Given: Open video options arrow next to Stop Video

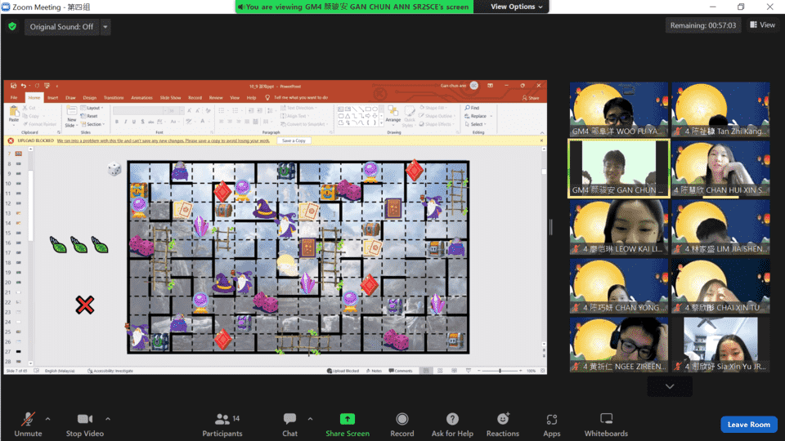Looking at the screenshot, I should point(108,419).
